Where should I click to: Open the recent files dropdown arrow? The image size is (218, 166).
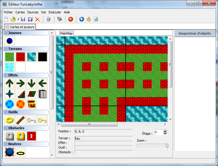(x=18, y=19)
